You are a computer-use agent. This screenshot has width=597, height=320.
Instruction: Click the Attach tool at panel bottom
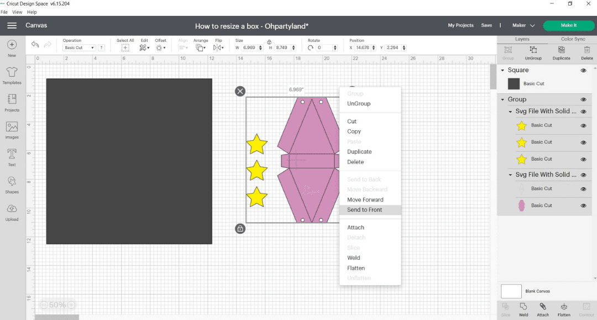543,310
